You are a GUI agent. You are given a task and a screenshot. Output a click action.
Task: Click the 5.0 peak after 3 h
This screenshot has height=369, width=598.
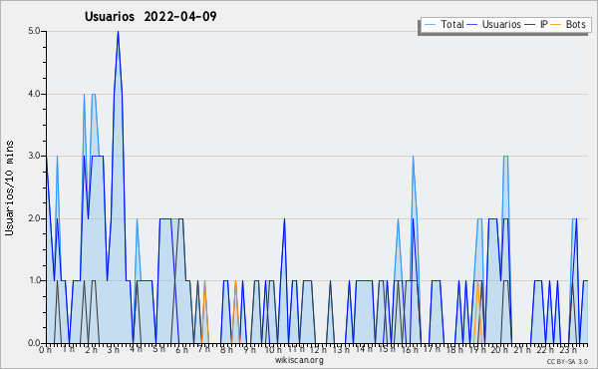(x=118, y=32)
